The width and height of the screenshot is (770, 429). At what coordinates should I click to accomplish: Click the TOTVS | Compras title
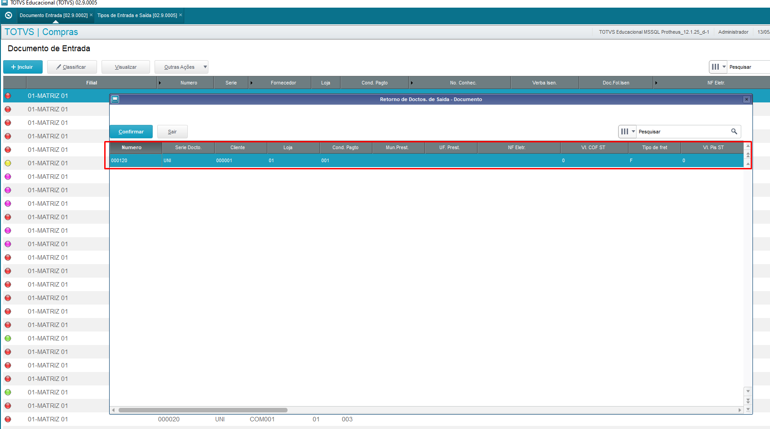[x=41, y=32]
